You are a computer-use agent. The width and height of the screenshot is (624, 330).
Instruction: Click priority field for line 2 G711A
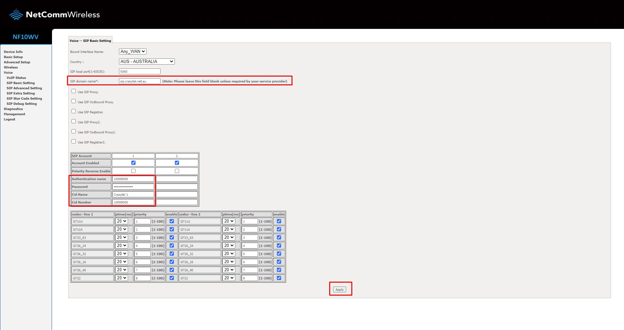pos(250,229)
